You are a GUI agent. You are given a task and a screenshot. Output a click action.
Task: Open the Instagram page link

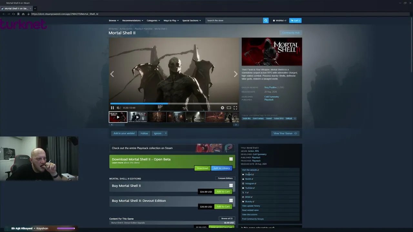(250, 183)
